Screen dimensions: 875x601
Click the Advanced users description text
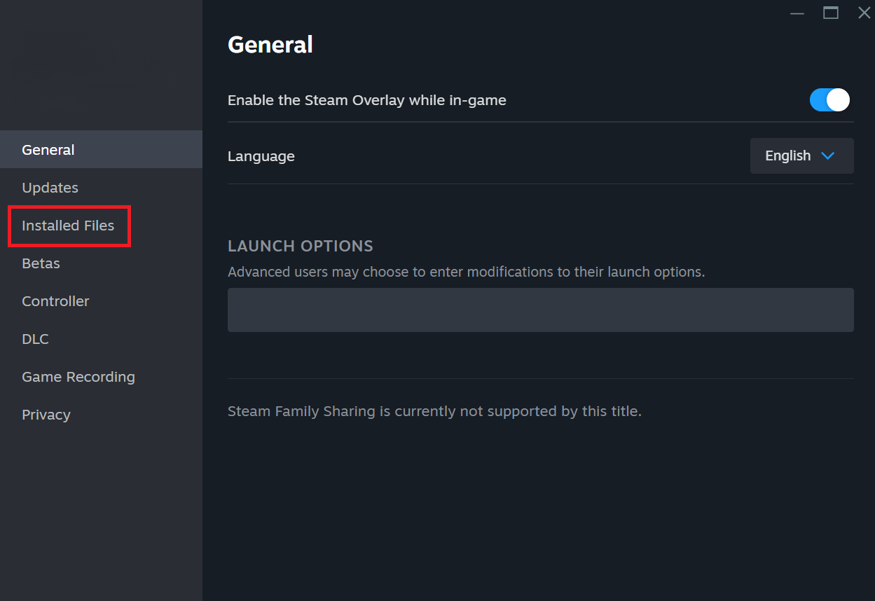pyautogui.click(x=466, y=272)
